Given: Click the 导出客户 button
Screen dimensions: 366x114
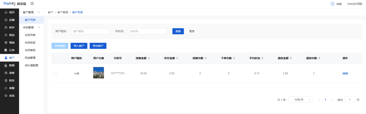Looking at the screenshot, I should [x=98, y=46].
